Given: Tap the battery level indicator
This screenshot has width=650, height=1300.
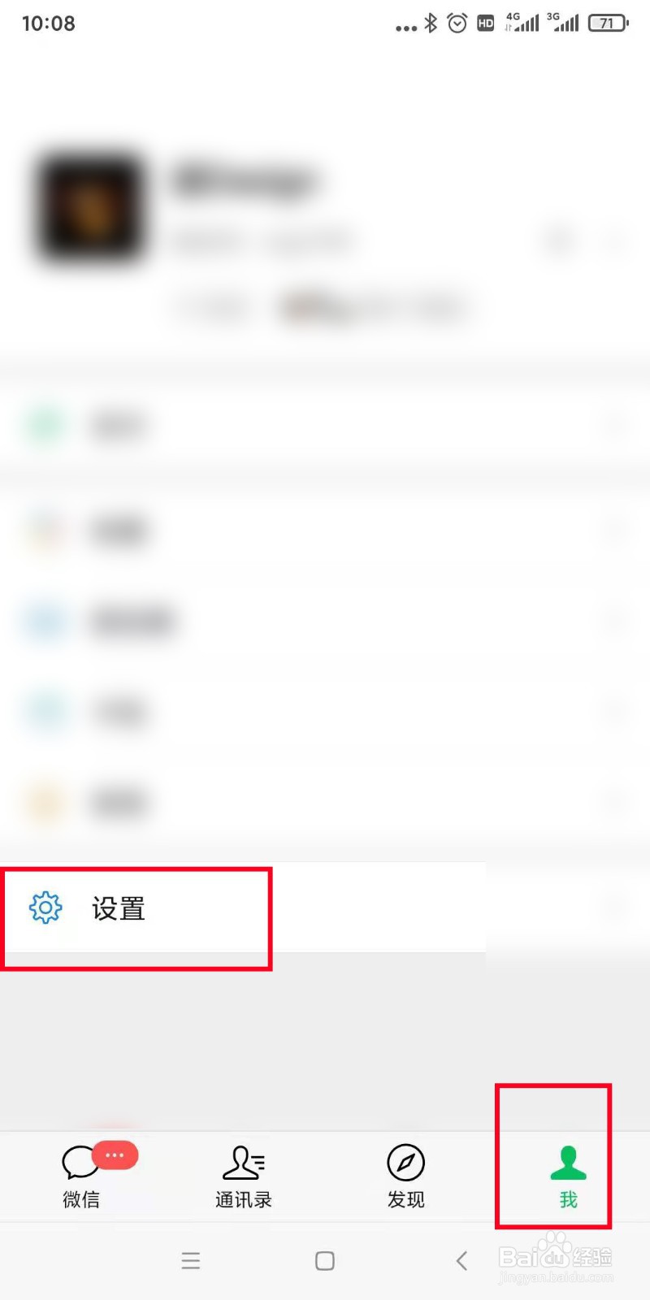Looking at the screenshot, I should pos(608,23).
